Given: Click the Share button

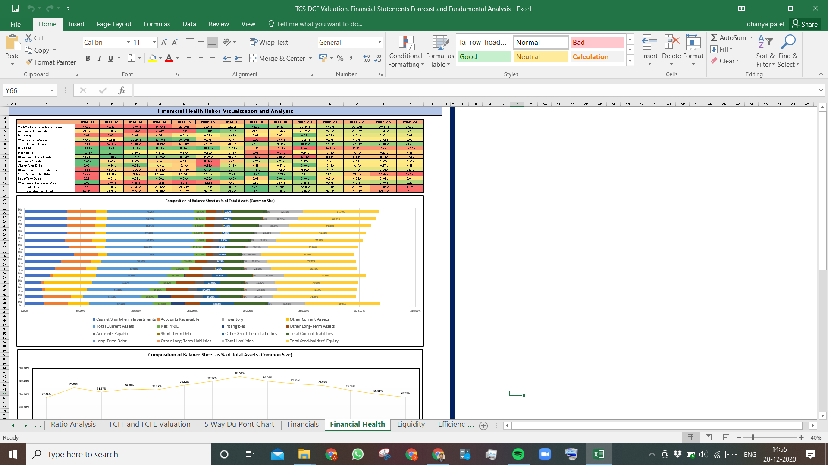Looking at the screenshot, I should click(x=805, y=24).
